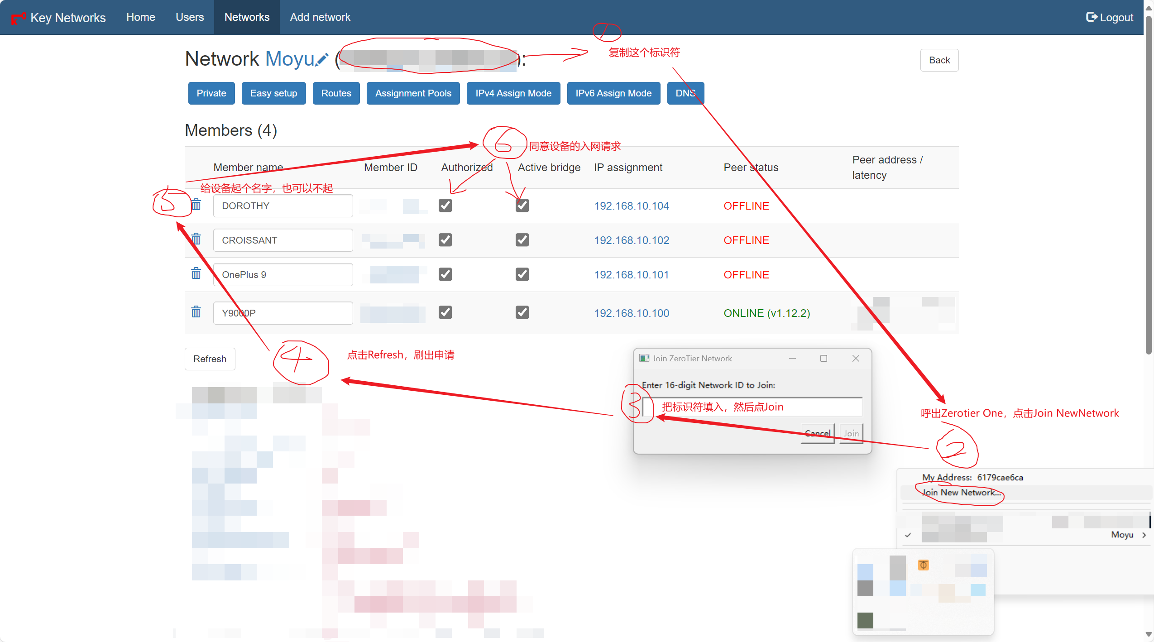Open the Networks nav tab

pos(247,17)
